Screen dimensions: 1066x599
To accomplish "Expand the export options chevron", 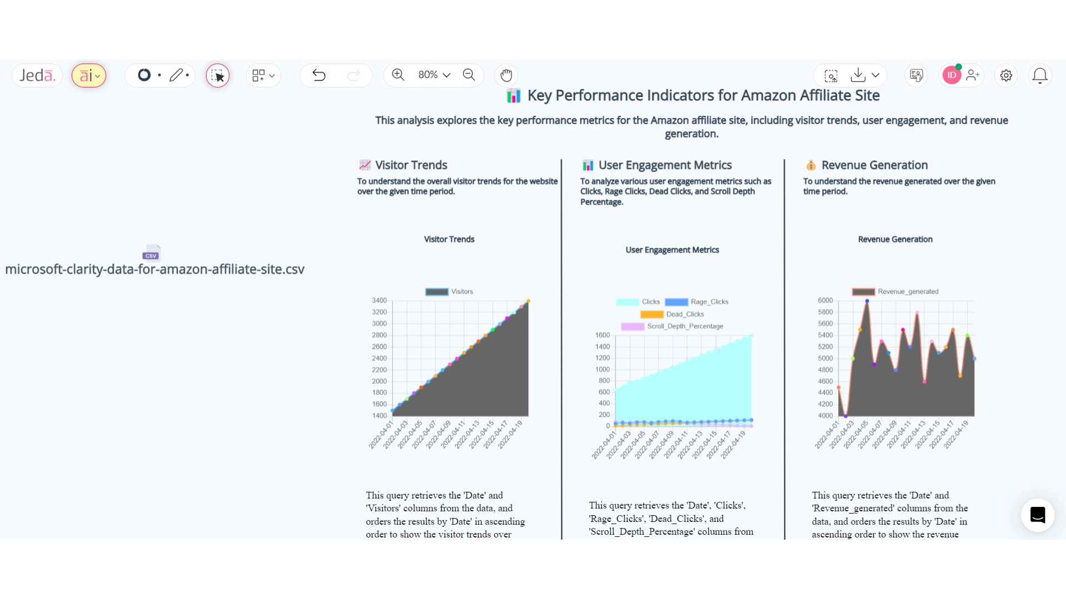I will [876, 75].
